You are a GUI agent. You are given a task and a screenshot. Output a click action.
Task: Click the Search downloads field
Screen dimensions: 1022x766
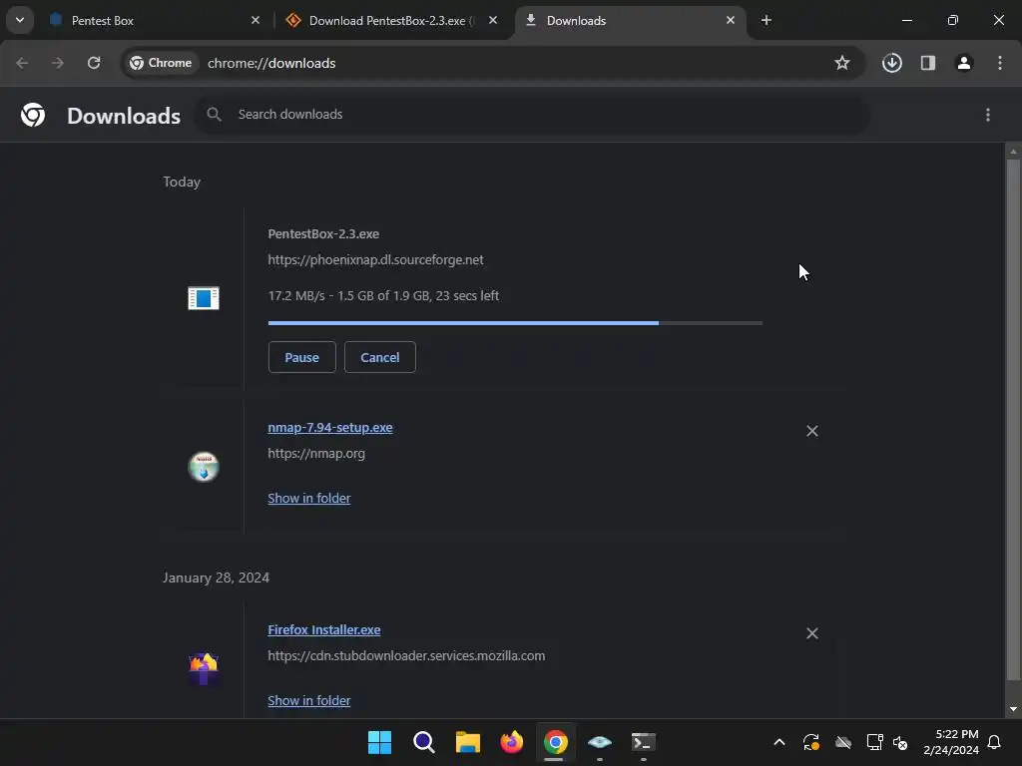pyautogui.click(x=533, y=115)
